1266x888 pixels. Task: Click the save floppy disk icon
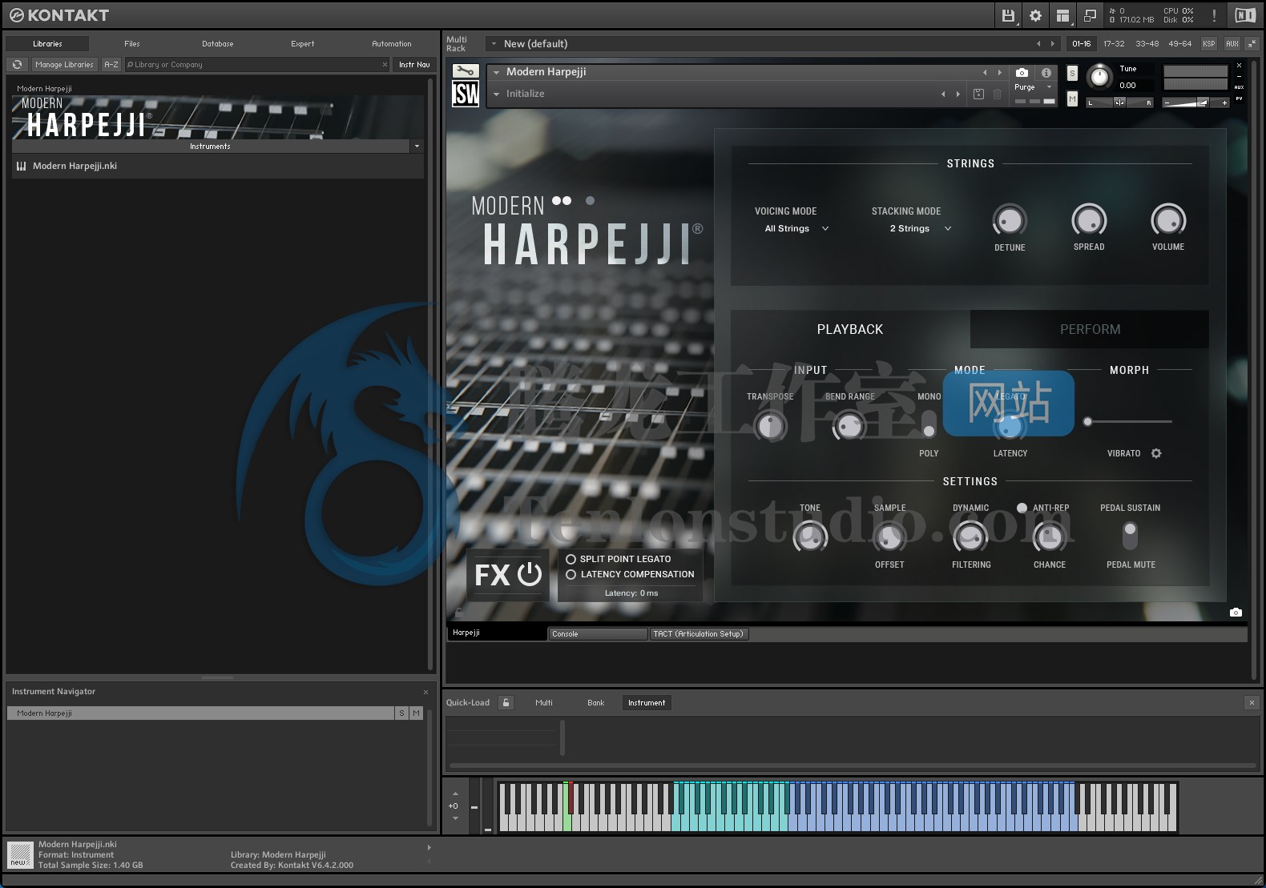point(1008,15)
